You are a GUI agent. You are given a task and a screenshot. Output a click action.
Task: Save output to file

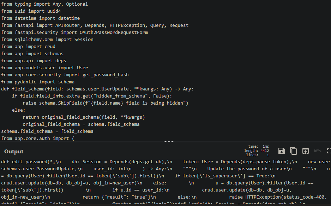282,151
